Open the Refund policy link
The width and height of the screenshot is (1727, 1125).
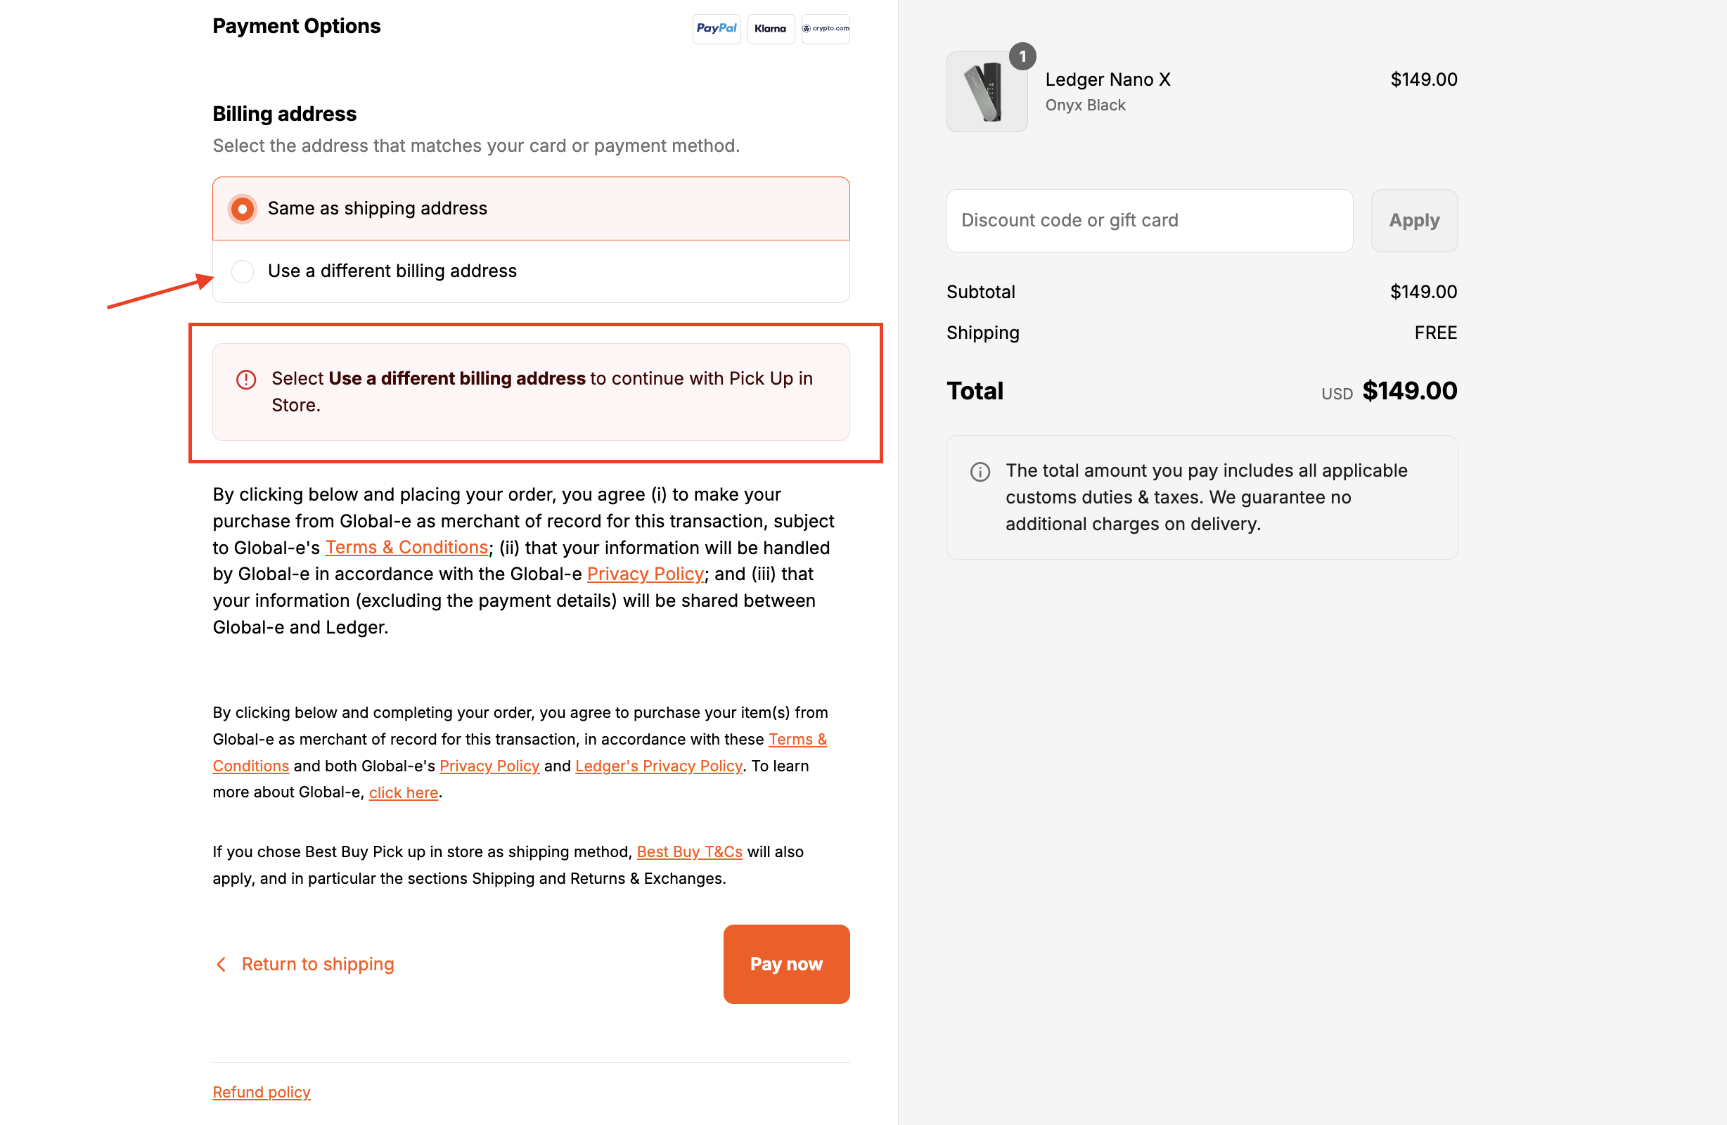point(261,1092)
